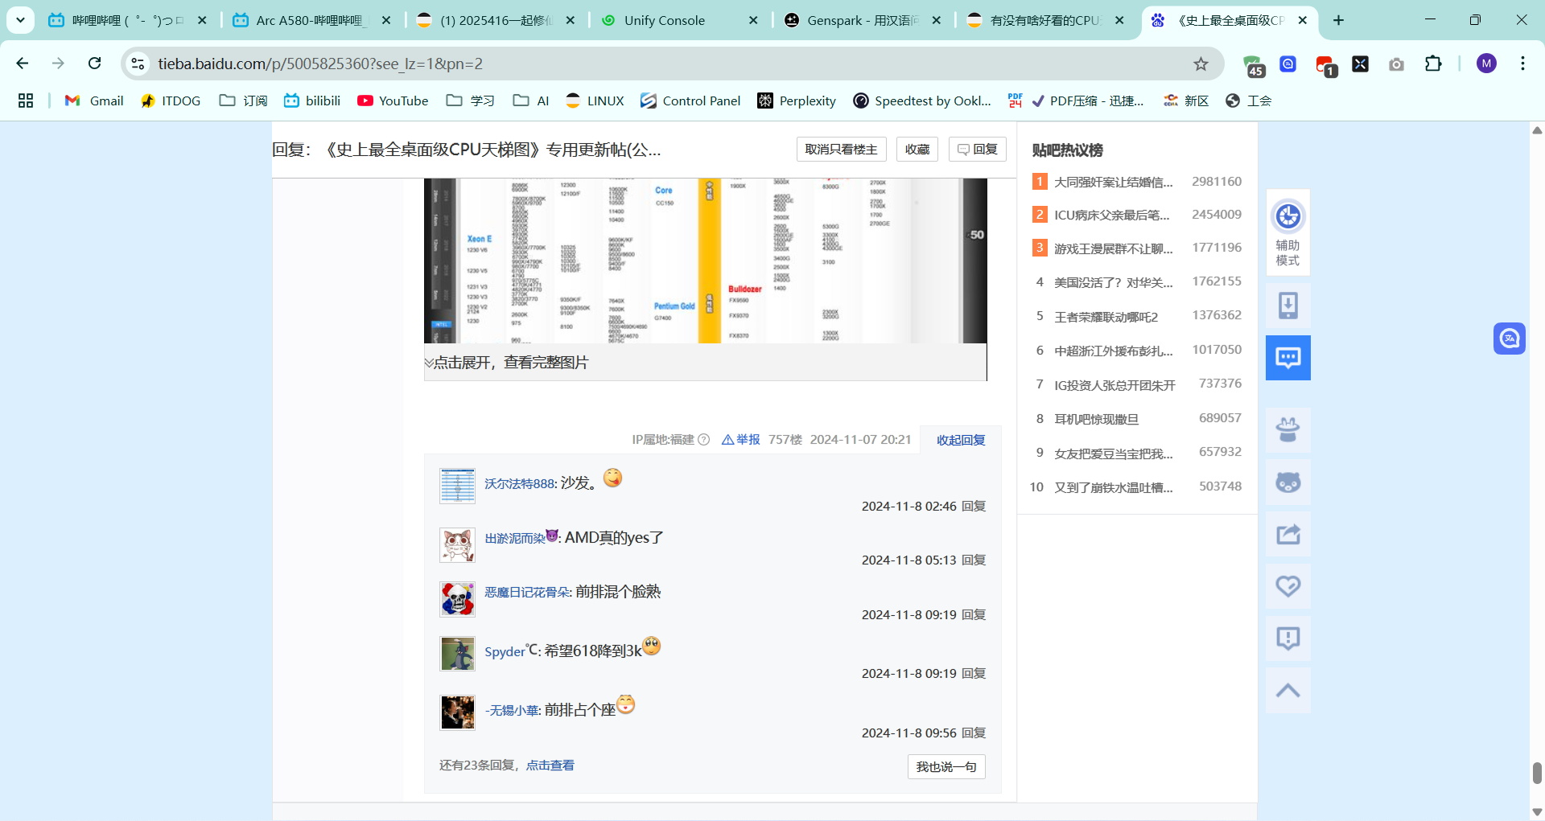Image resolution: width=1545 pixels, height=821 pixels.
Task: Open the Extensions puzzle icon
Action: pos(1433,64)
